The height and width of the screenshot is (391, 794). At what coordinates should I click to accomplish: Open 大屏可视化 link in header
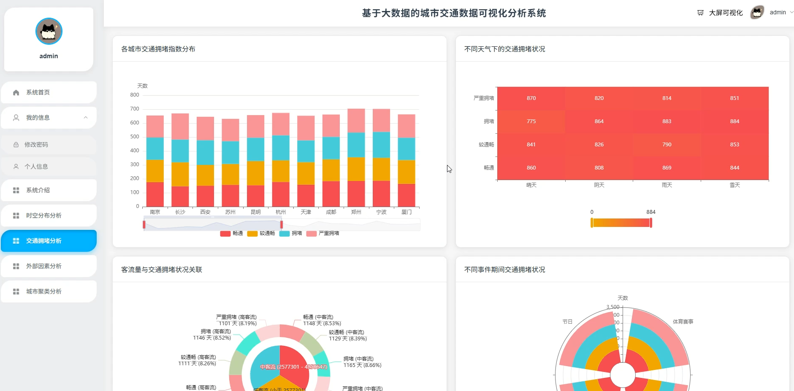[726, 13]
